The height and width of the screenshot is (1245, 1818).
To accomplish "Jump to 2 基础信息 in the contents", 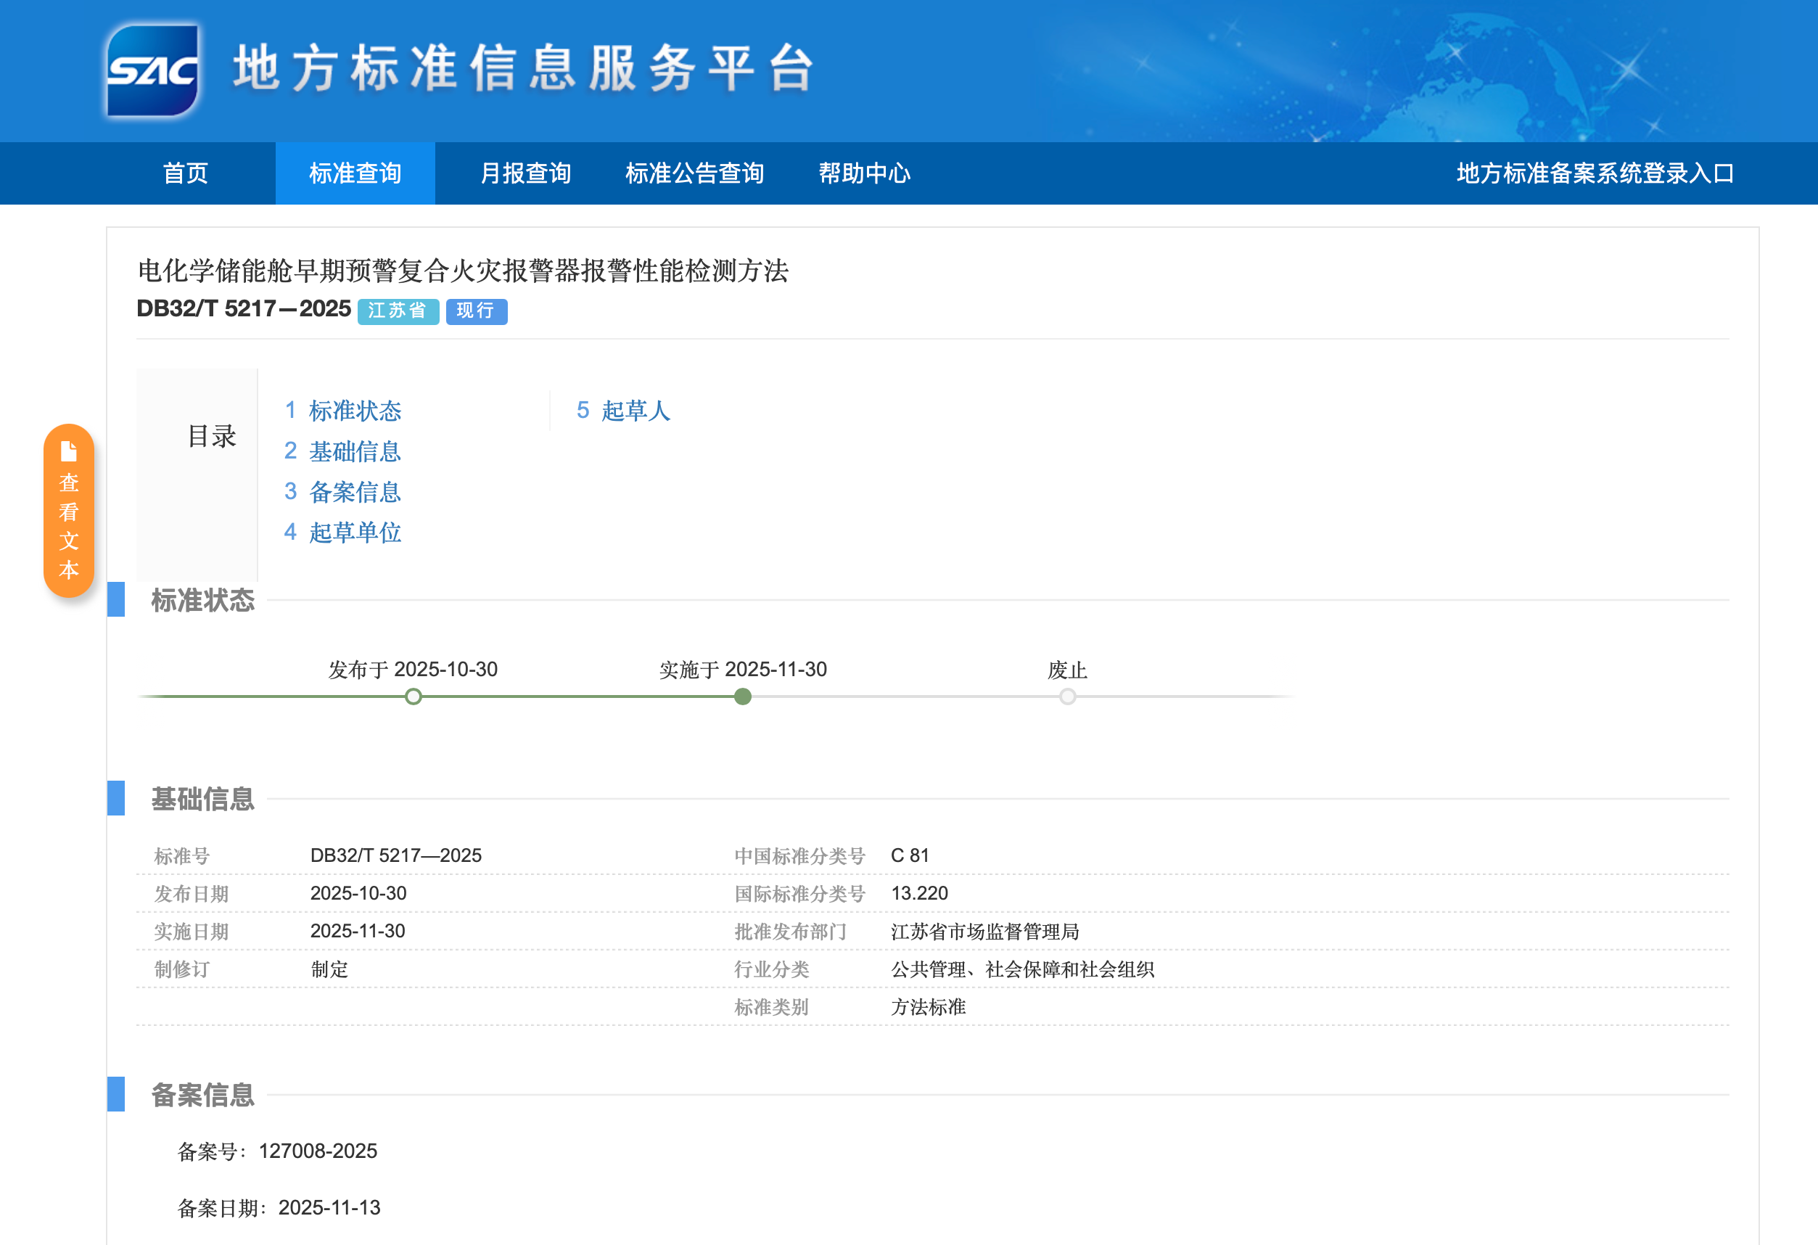I will [x=342, y=451].
